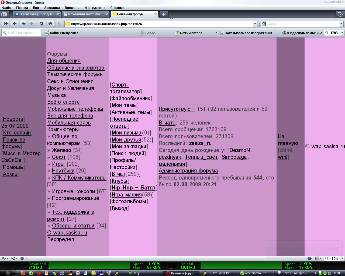Open the Администрация форума link
The image size is (345, 276).
[x=188, y=171]
